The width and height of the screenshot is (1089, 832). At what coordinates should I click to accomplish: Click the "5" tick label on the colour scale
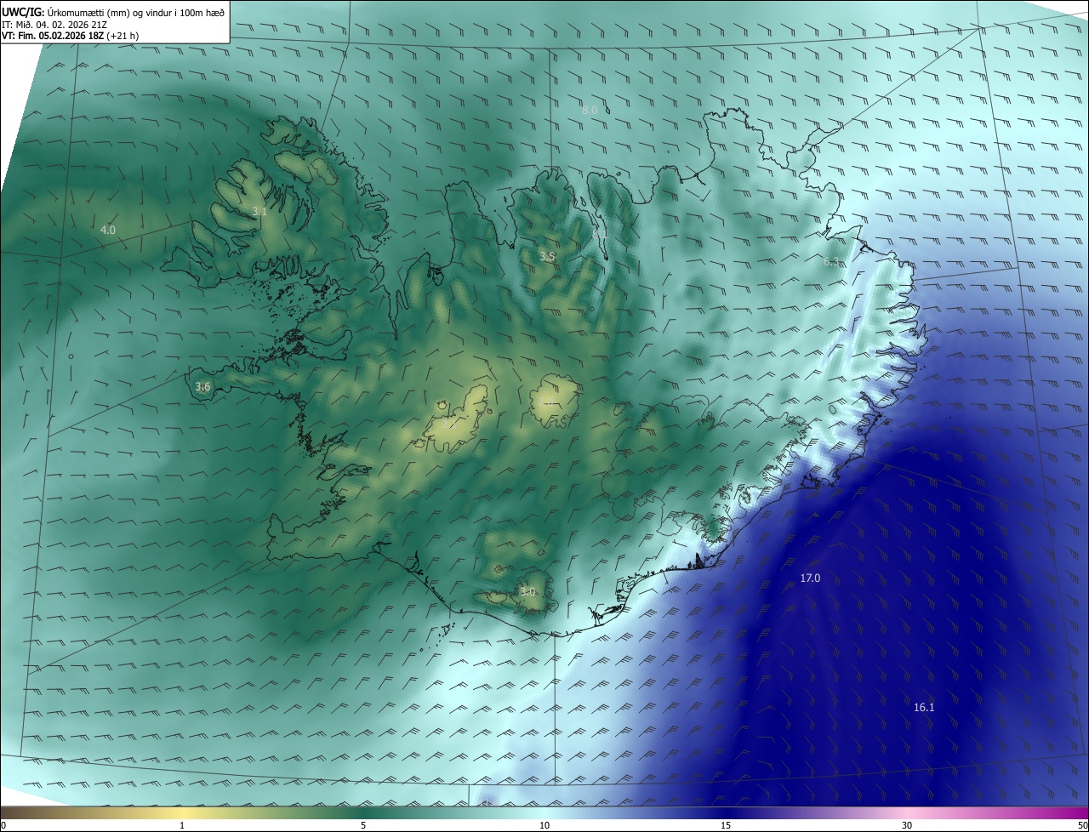[x=363, y=826]
